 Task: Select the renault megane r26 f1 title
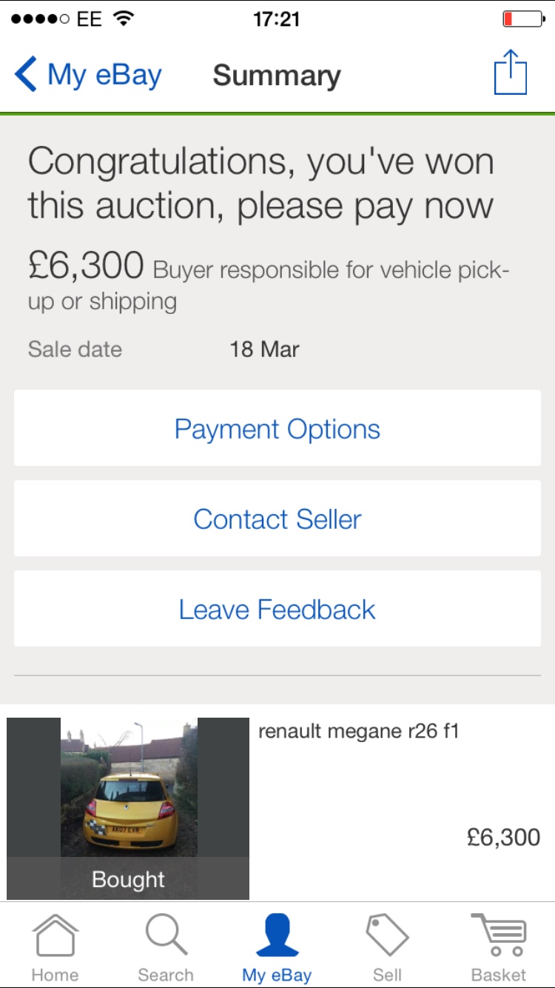pyautogui.click(x=359, y=732)
